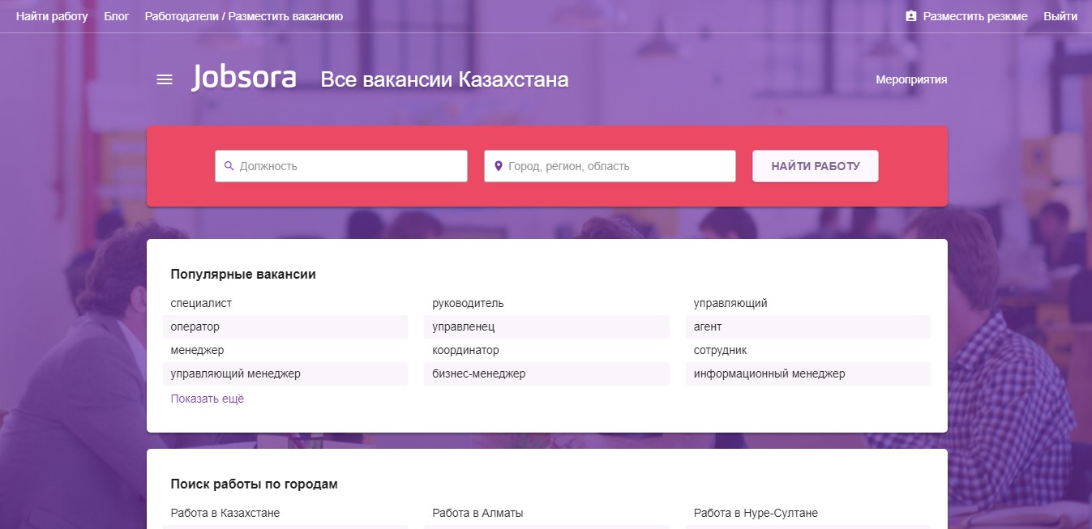Open Работодатели / Разместить вакансию
The height and width of the screenshot is (529, 1092).
(244, 16)
